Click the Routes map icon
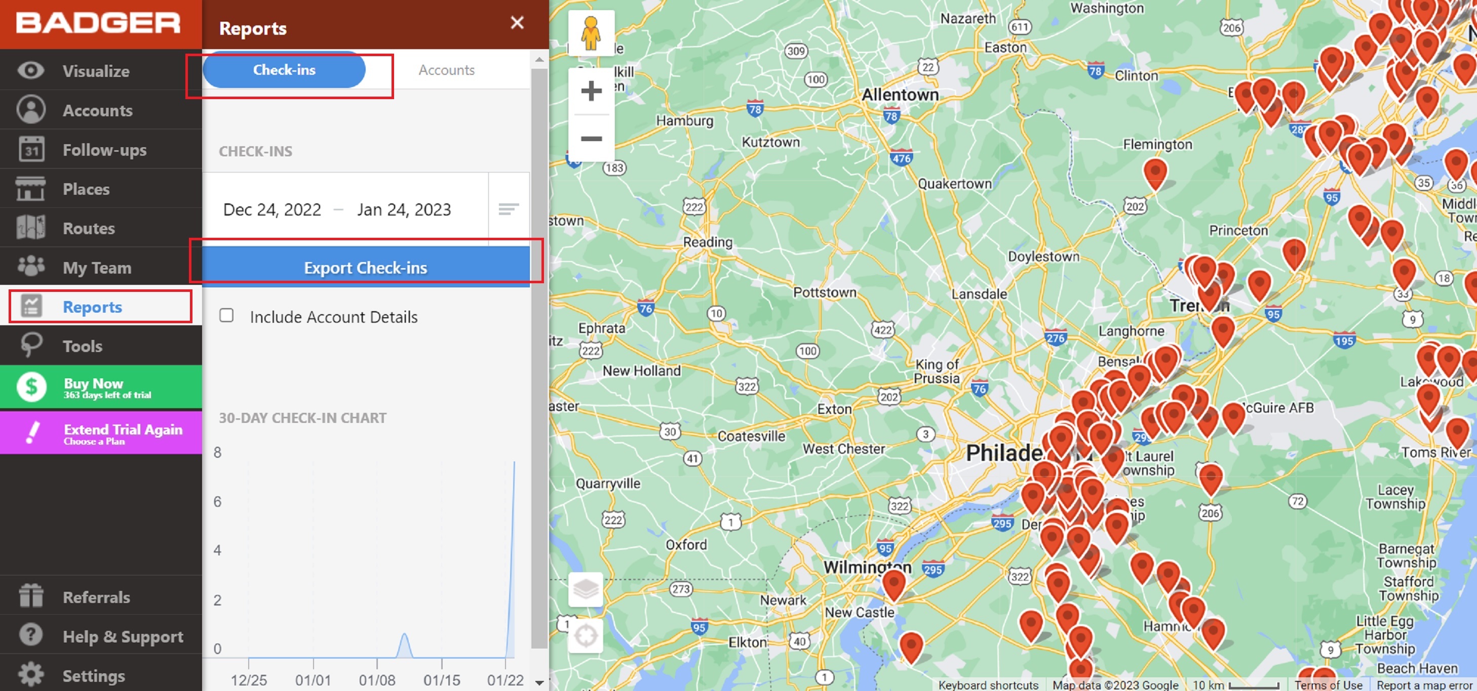Viewport: 1477px width, 691px height. coord(30,228)
